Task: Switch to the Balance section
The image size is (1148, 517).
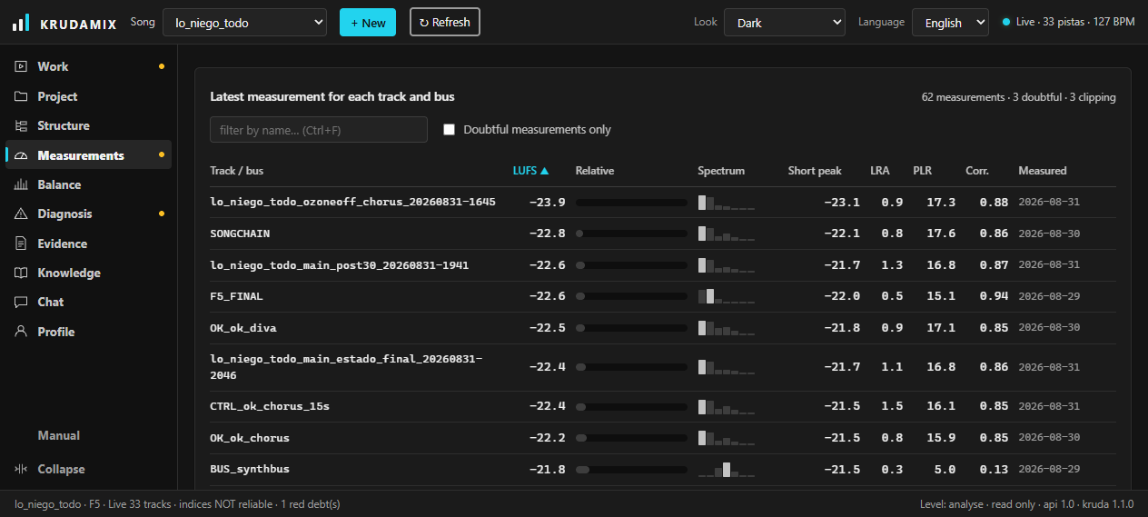Action: point(88,184)
